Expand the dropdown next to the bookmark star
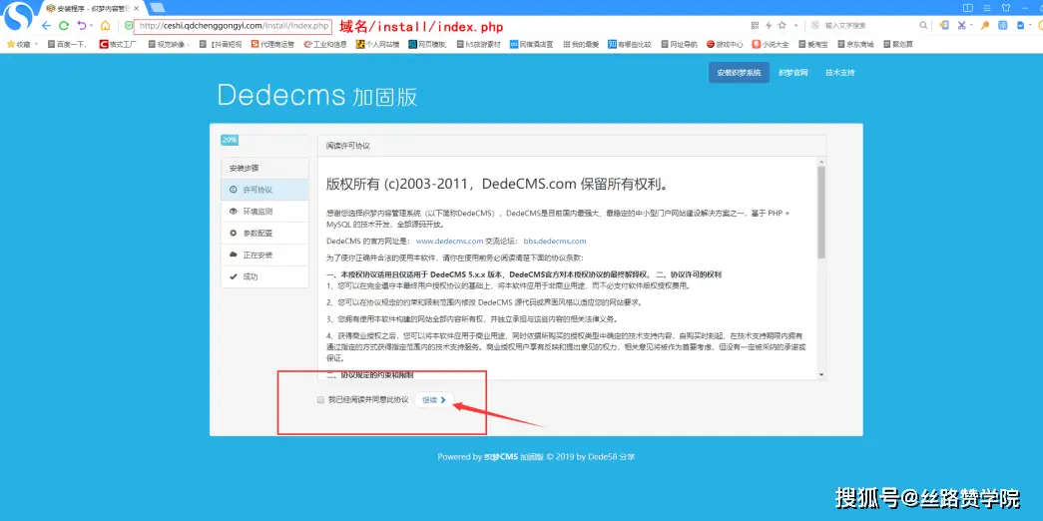Screen dimensions: 1043x521 click(x=796, y=25)
